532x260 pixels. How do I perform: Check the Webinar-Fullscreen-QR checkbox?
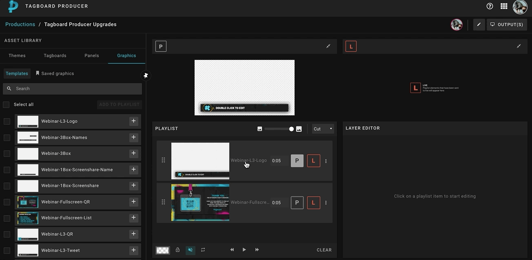(7, 202)
